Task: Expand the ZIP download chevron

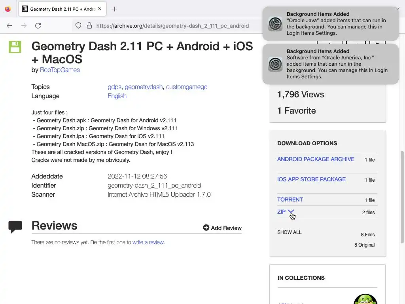Action: coord(291,212)
